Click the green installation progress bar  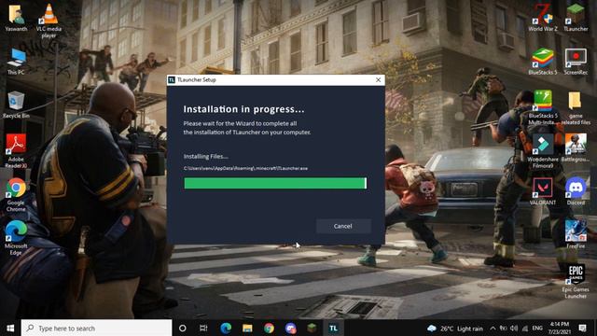[275, 183]
